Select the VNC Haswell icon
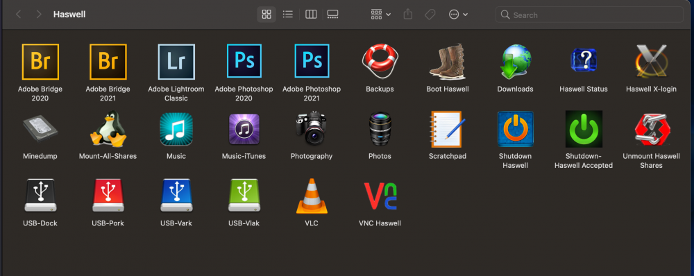Screen dimensions: 694x276 tap(380, 196)
